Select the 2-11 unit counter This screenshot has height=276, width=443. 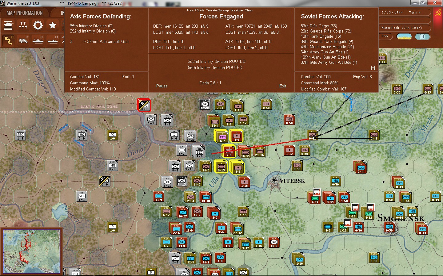click(x=220, y=105)
